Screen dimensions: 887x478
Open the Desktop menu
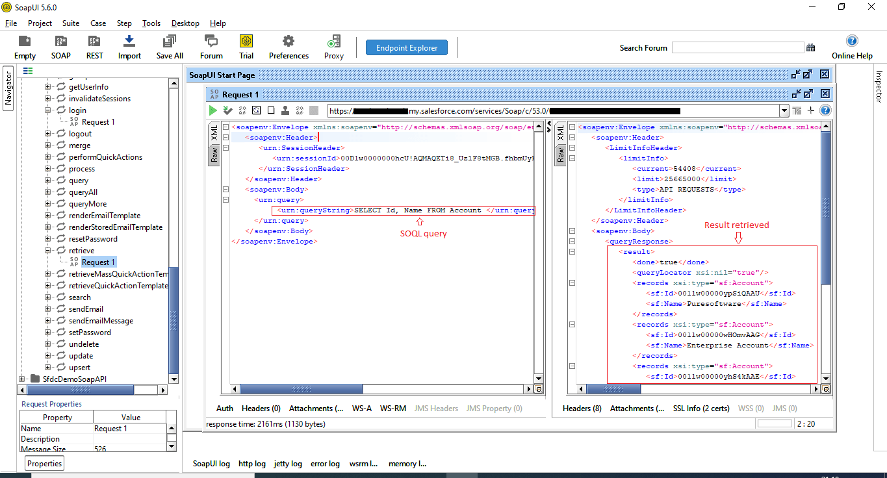click(185, 23)
